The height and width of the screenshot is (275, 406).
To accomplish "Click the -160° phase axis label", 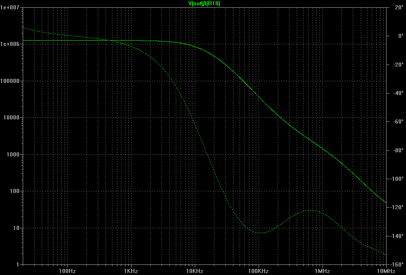I will click(397, 264).
